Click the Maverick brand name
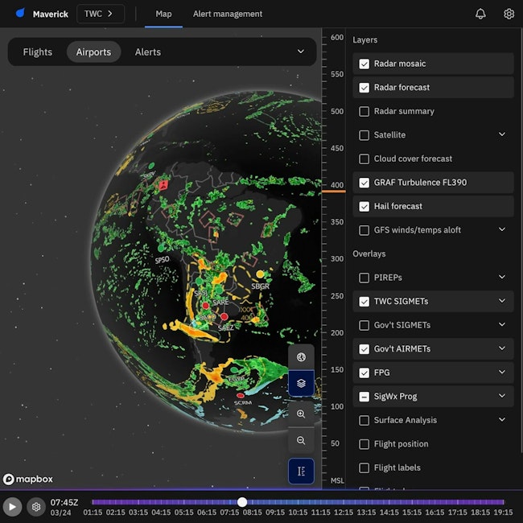Screen dimensions: 523x523 [51, 14]
